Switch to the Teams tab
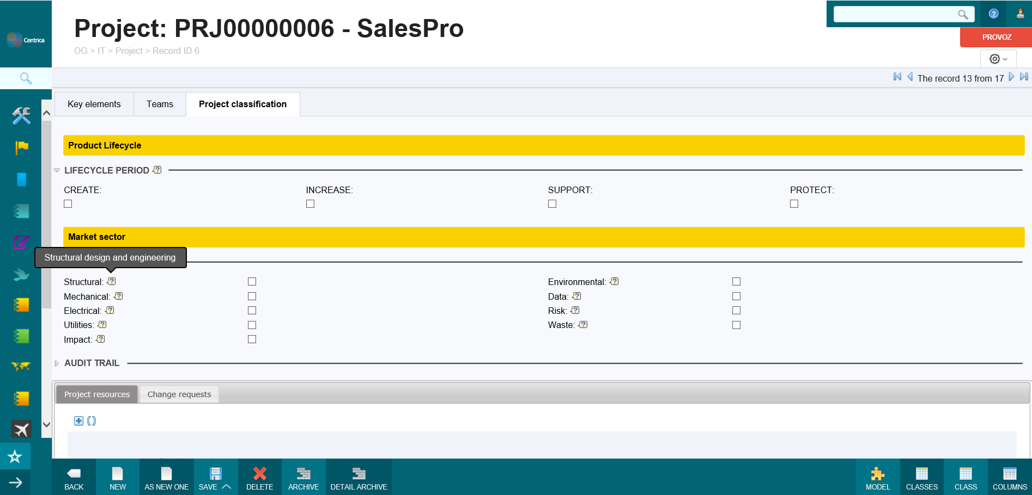Image resolution: width=1032 pixels, height=495 pixels. point(160,104)
